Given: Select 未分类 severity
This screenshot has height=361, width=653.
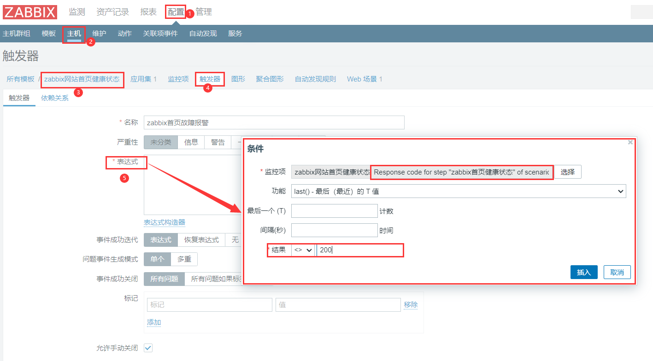Looking at the screenshot, I should 161,142.
